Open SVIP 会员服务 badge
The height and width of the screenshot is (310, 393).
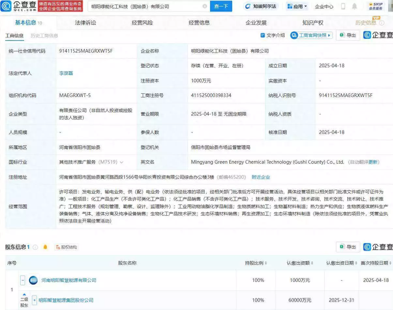click(x=375, y=6)
